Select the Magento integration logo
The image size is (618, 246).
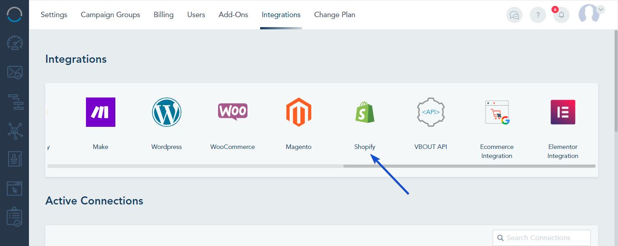pos(299,112)
